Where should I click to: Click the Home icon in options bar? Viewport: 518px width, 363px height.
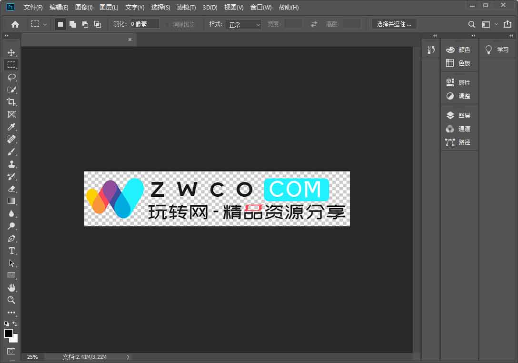tap(15, 24)
